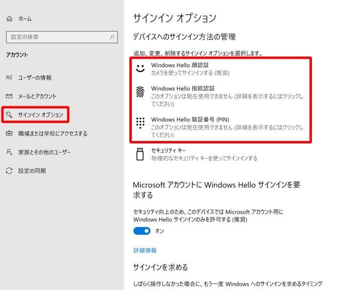Click the envelope icon beside メールとアカウント
351x290 pixels.
click(9, 96)
